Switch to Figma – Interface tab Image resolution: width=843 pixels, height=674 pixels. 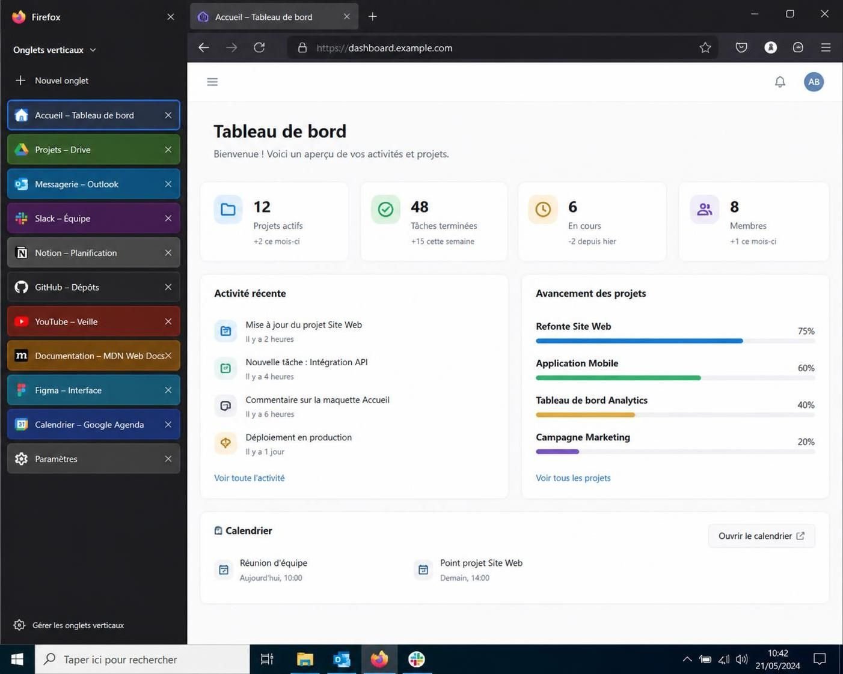[94, 390]
